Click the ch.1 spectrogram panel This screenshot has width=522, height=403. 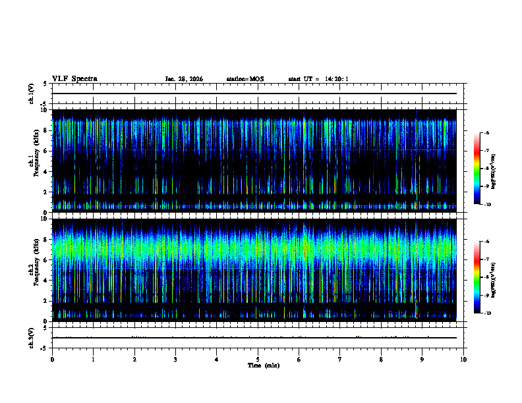(254, 161)
